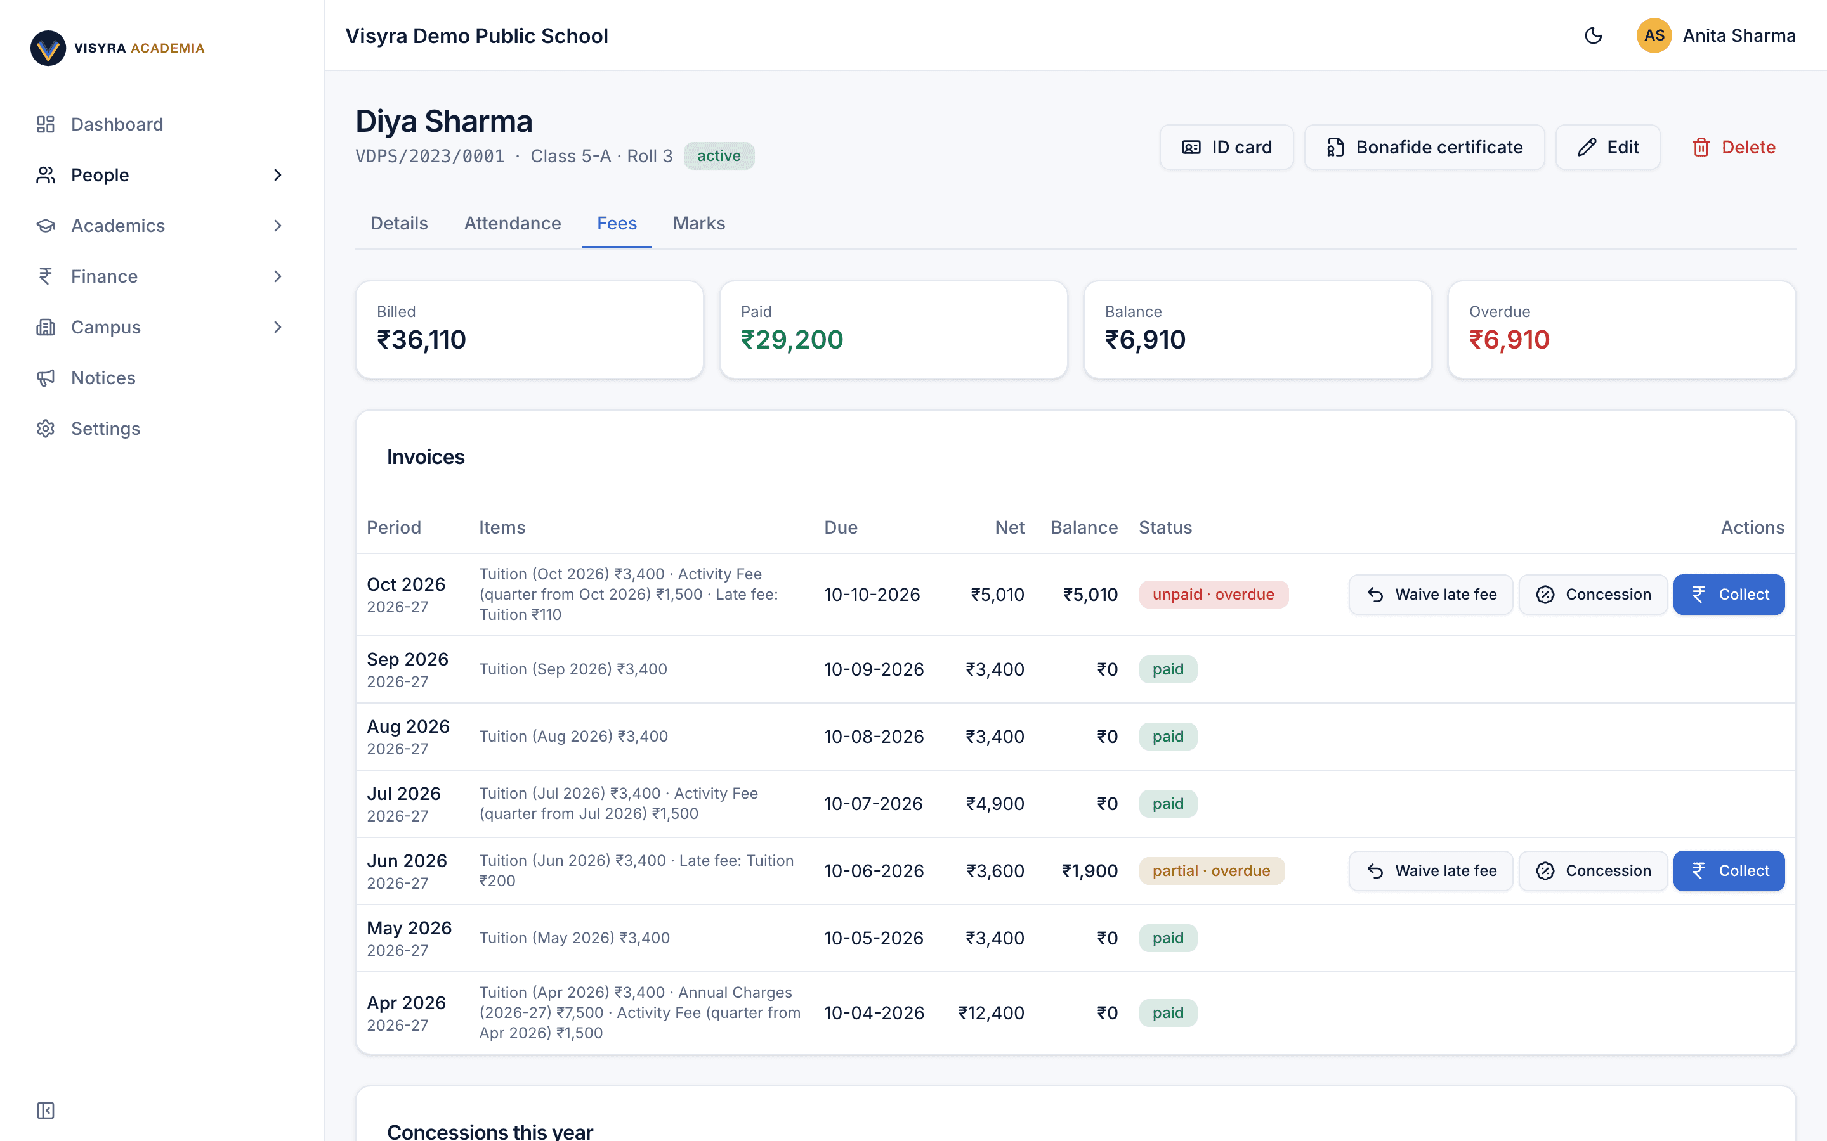The width and height of the screenshot is (1827, 1141).
Task: Click the Anita Sharma user name
Action: click(x=1739, y=35)
